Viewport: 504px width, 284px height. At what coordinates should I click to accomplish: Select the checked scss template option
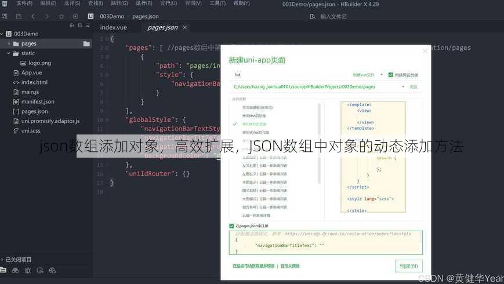coord(254,124)
